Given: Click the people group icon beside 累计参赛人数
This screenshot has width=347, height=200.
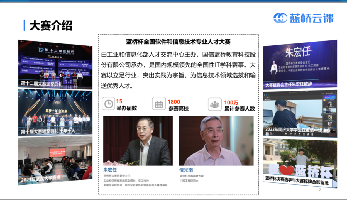Looking at the screenshot, I should tap(215, 104).
